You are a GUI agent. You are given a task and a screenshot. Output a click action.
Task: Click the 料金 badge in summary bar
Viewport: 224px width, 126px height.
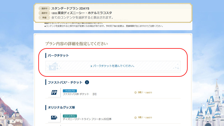tap(45, 18)
